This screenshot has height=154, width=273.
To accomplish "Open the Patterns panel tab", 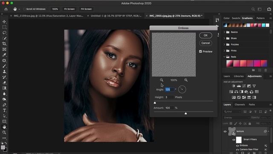I will coord(261,18).
